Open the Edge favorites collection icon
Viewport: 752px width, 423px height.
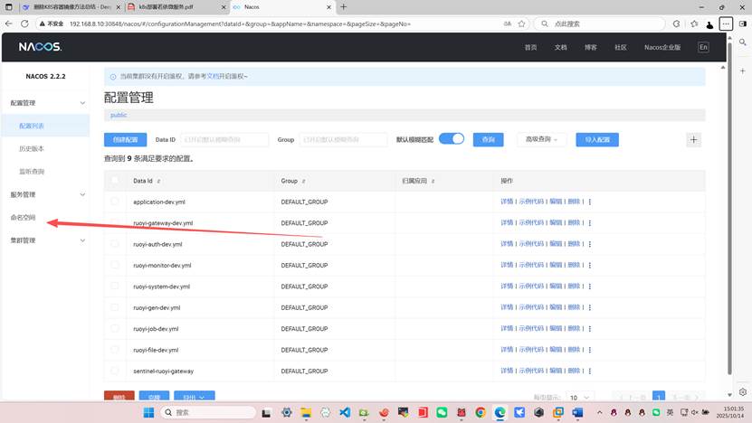(694, 23)
